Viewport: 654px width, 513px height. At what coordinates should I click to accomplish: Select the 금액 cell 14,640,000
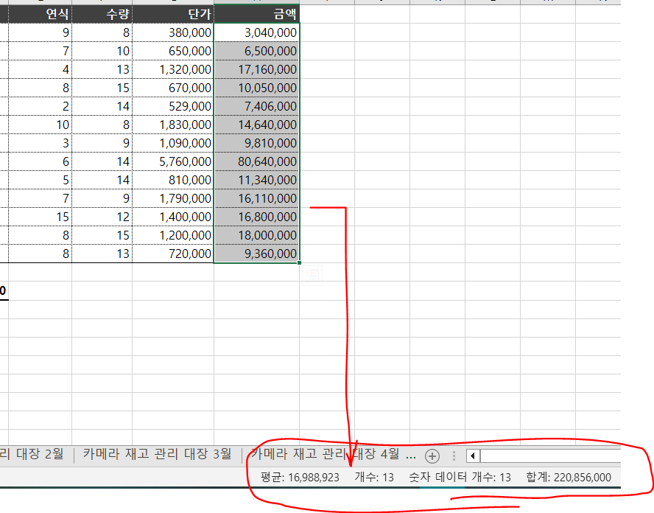click(256, 125)
